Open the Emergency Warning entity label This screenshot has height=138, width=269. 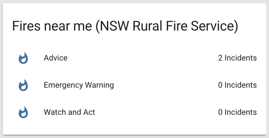(x=79, y=85)
